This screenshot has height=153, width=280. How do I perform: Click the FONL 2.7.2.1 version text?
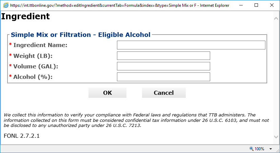click(x=22, y=136)
